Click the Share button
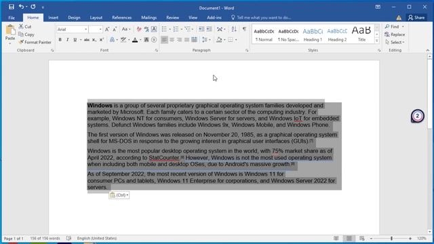 click(416, 18)
